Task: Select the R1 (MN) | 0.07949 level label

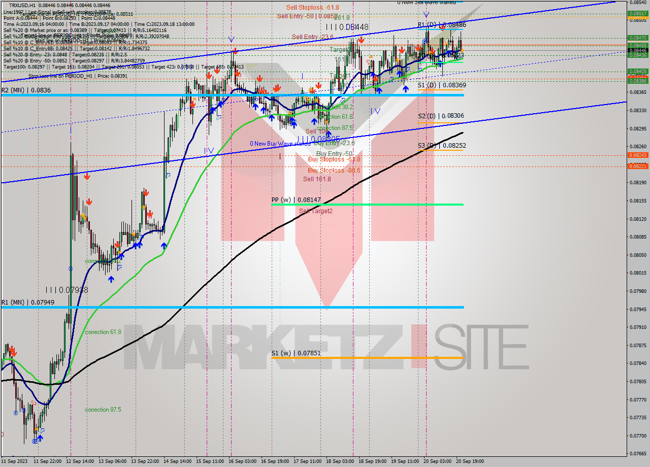Action: [27, 302]
